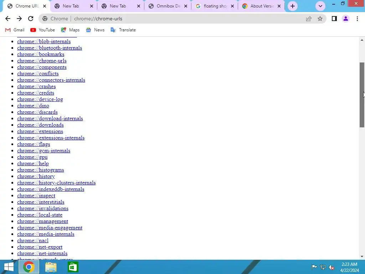Screen dimensions: 365x274
Task: Visit chrome://credits link
Action: coord(36,93)
